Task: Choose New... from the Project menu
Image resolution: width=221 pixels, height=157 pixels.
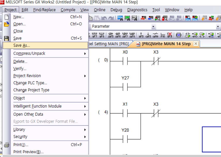Action: (45, 17)
